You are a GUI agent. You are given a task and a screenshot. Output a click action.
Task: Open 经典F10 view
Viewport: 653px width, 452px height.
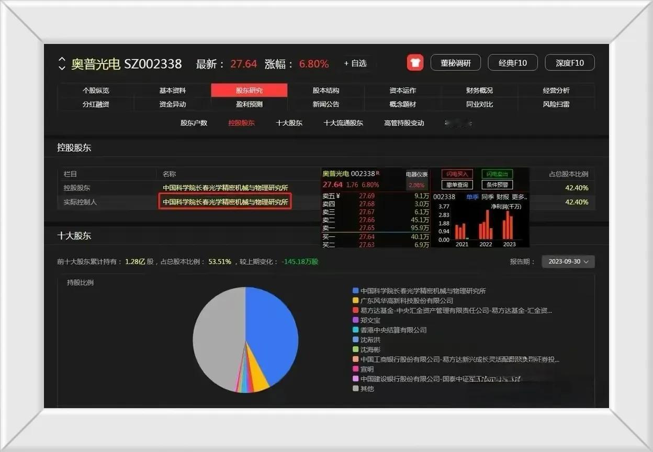point(512,63)
